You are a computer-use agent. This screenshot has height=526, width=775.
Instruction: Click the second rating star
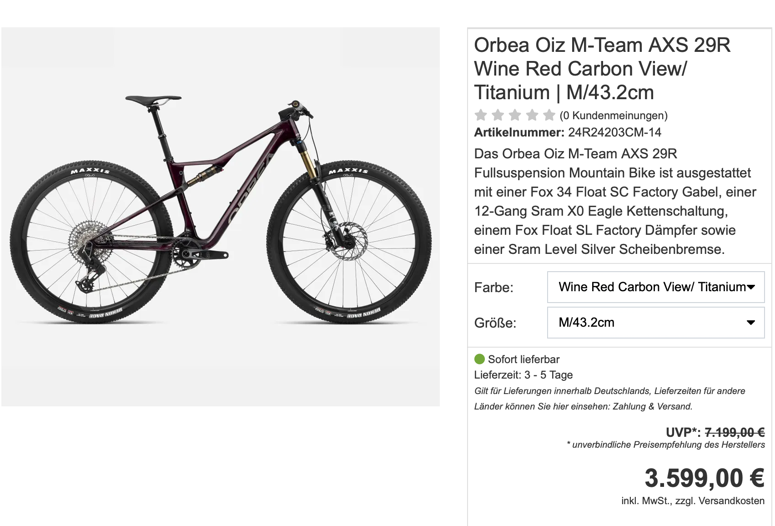(498, 115)
